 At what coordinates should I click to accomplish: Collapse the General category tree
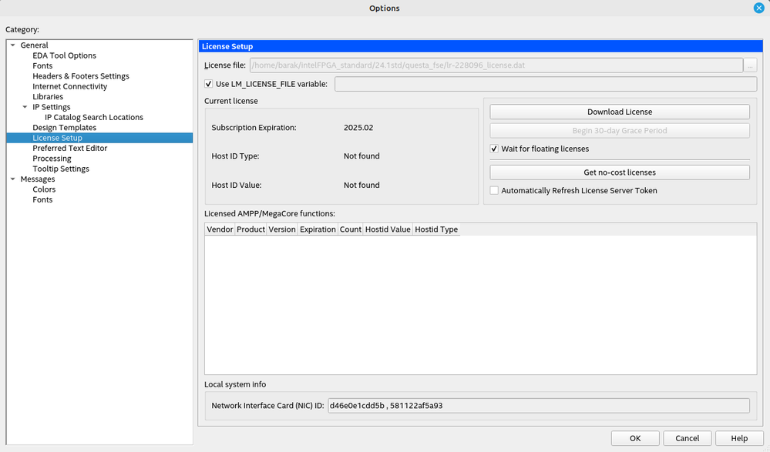[12, 45]
